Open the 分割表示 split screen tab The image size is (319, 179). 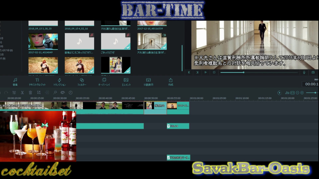click(x=148, y=82)
